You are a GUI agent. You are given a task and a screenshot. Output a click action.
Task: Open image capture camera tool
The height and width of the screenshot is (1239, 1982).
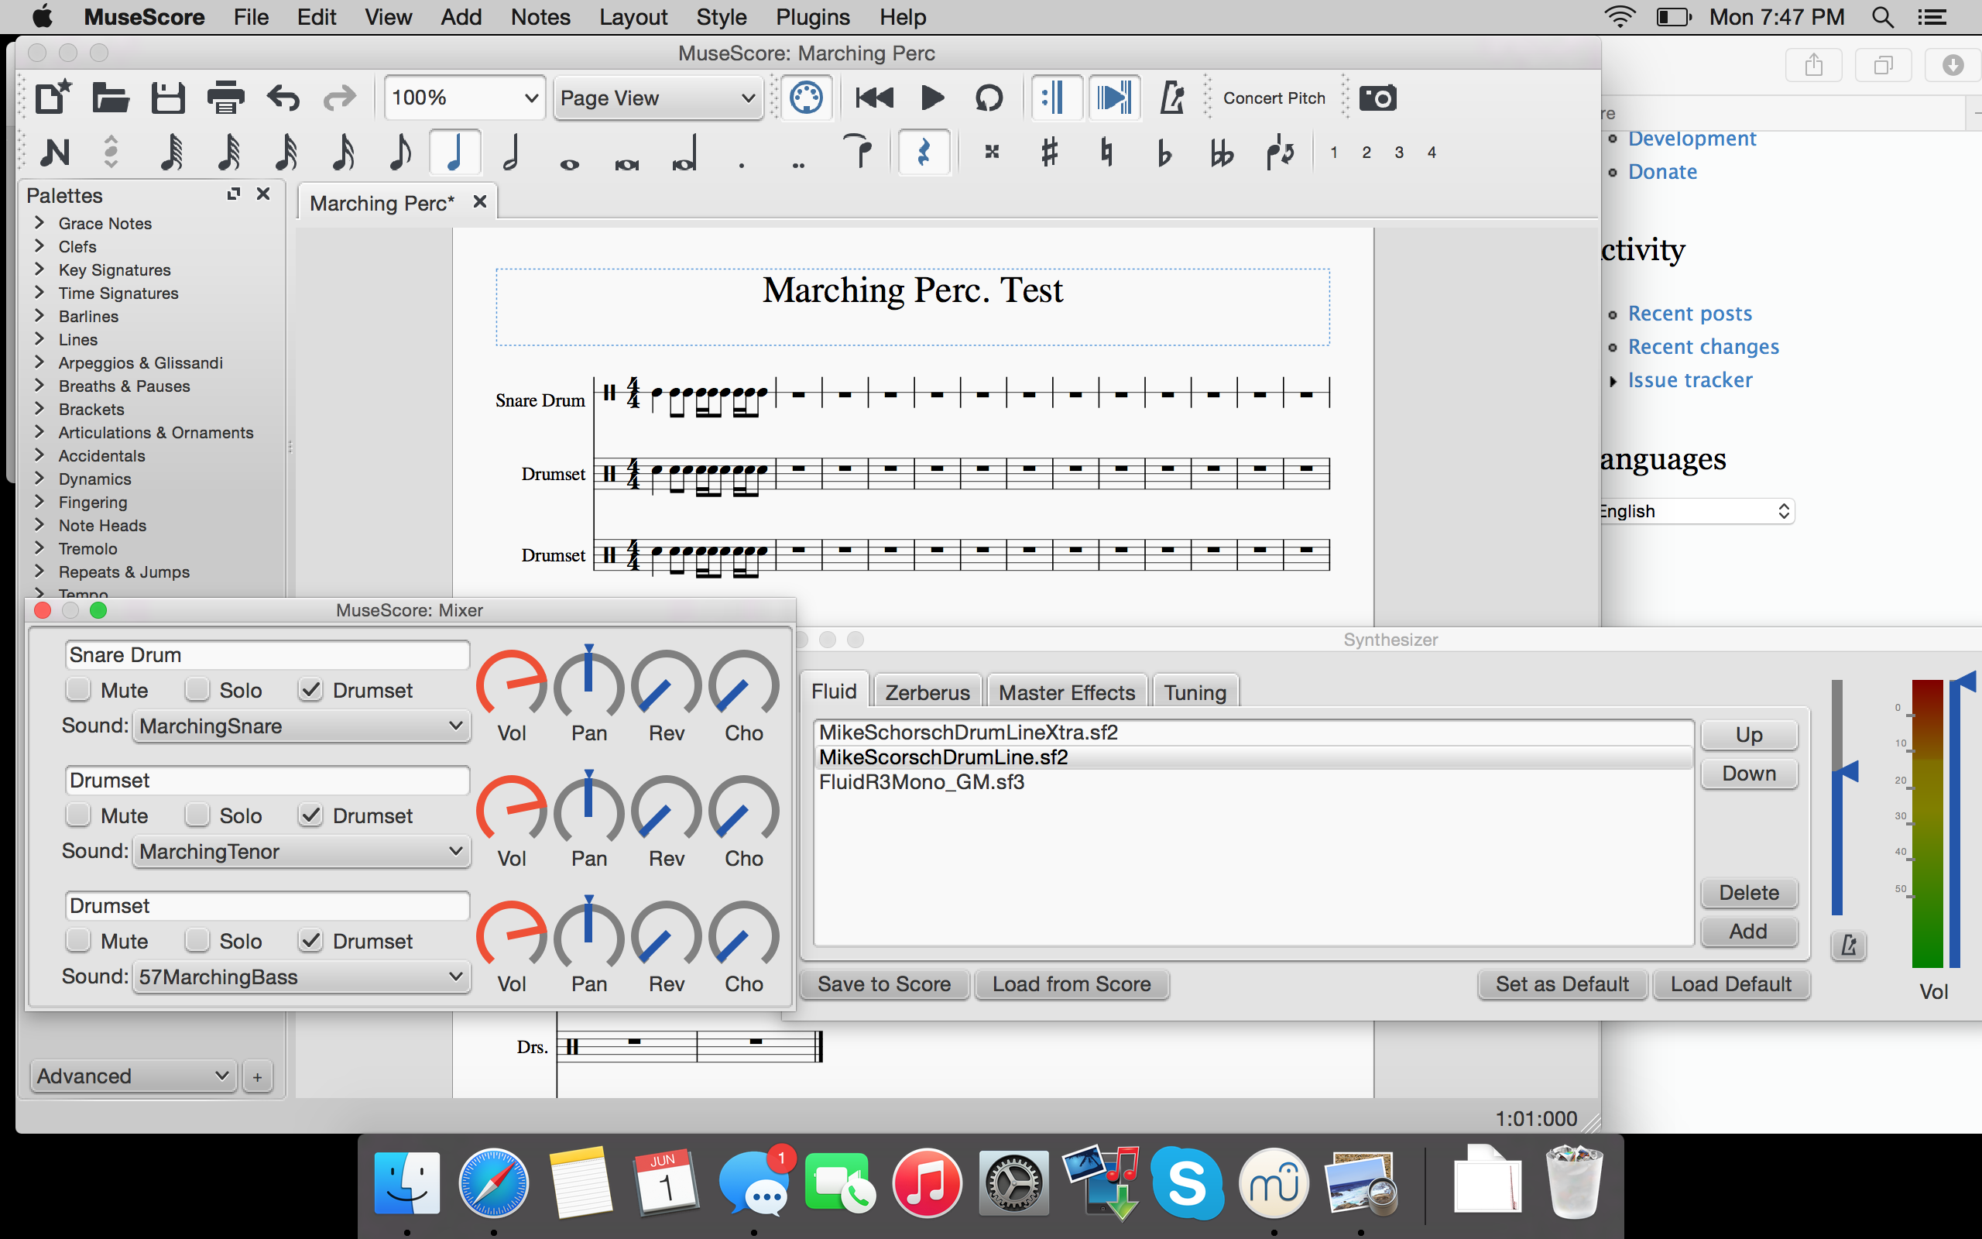coord(1377,98)
